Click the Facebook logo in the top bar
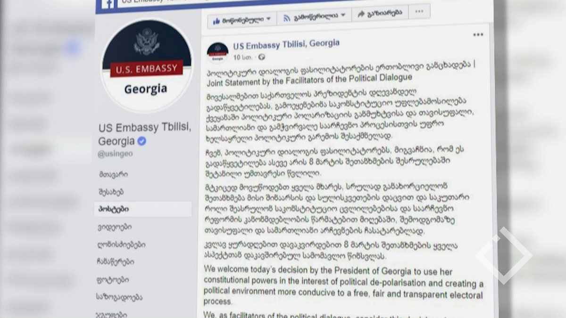Screen dimensions: 566x318 (x=109, y=2)
